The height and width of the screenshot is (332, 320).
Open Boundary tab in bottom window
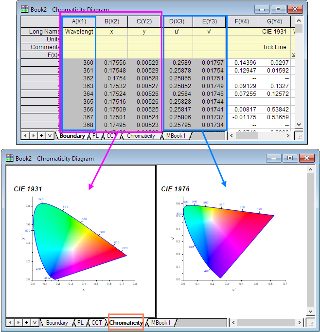pos(57,323)
